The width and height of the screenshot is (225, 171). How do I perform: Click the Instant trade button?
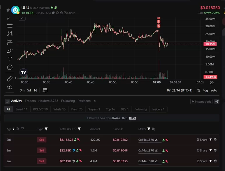[x=201, y=101]
